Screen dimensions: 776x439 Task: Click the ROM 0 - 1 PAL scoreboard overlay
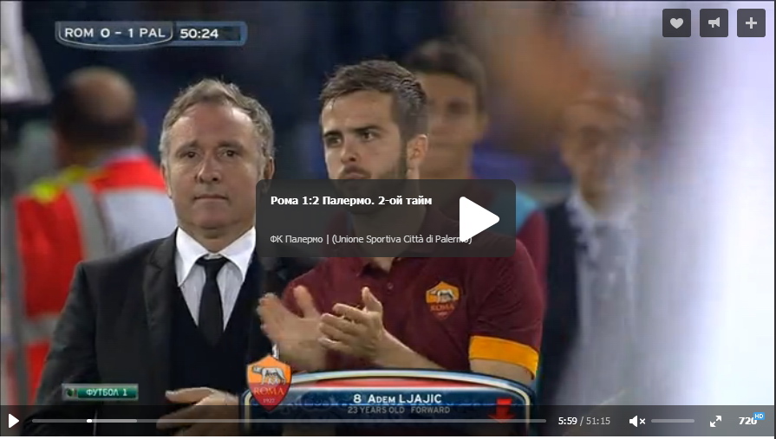(151, 34)
